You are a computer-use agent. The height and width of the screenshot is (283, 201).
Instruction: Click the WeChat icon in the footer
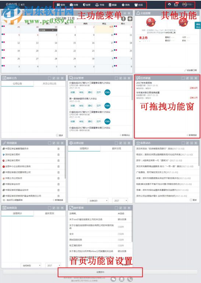click(114, 279)
